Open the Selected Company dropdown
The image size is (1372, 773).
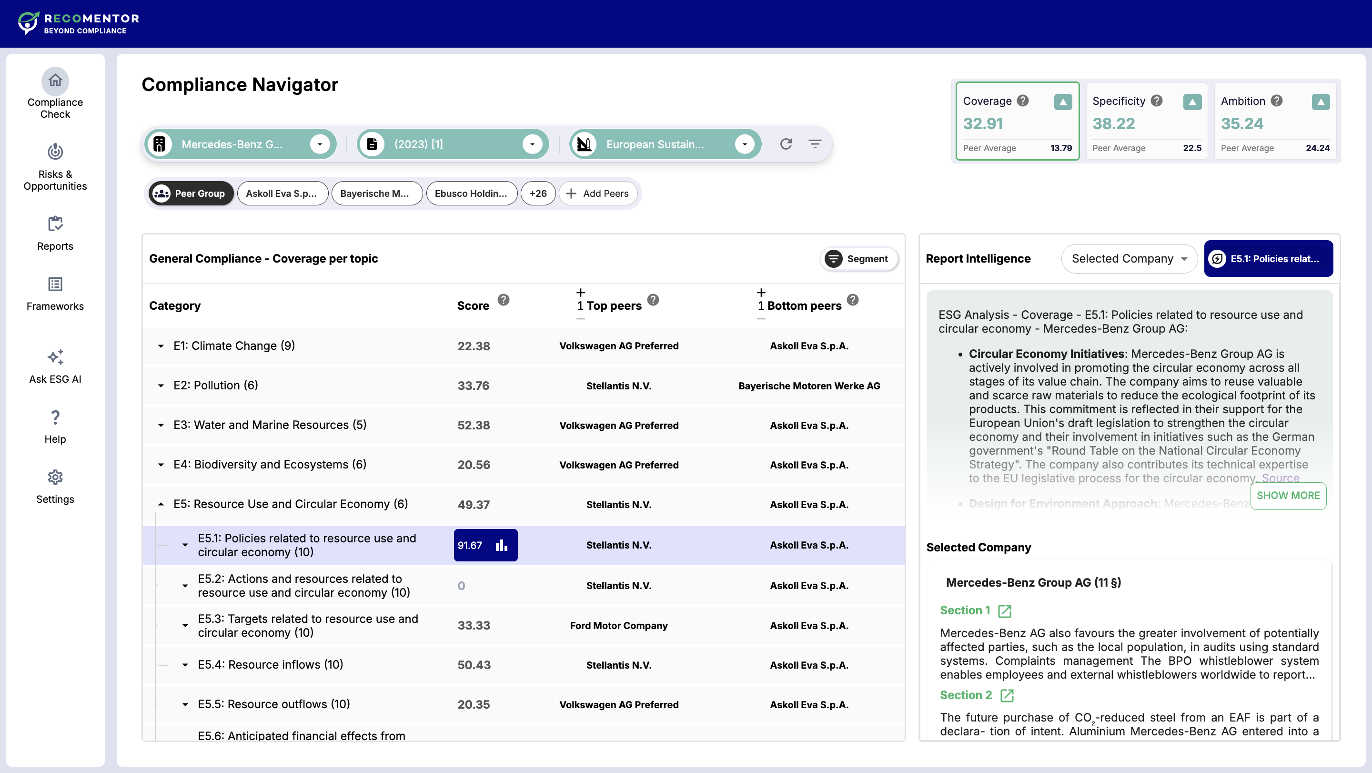coord(1129,258)
